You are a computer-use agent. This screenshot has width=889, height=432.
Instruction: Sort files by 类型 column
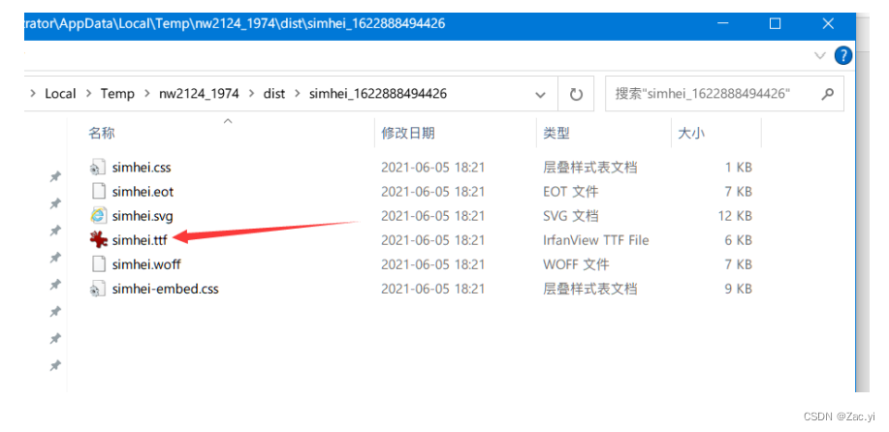pyautogui.click(x=556, y=134)
